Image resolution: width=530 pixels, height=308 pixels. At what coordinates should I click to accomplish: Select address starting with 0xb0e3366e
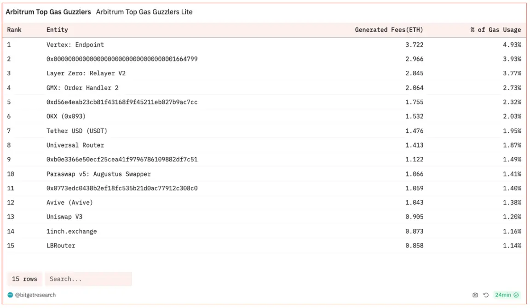[122, 160]
